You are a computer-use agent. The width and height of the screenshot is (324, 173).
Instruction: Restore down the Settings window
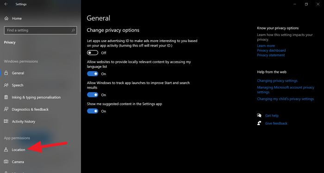(306, 4)
